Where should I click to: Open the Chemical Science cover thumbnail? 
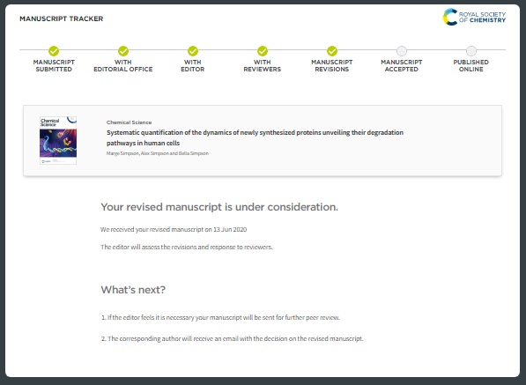click(x=58, y=140)
